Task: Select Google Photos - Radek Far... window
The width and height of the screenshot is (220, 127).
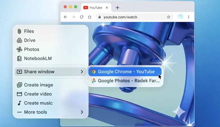Action: [125, 81]
